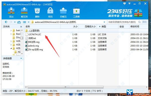
Task: Expand the address path dropdown
Action: coord(104,22)
